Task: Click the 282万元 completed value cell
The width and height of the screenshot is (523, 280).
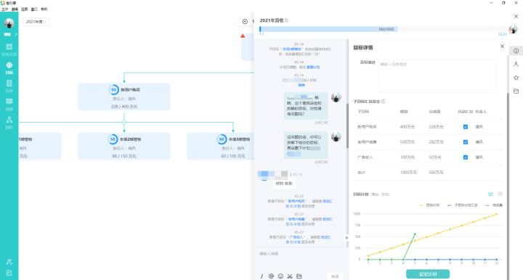Action: pyautogui.click(x=436, y=142)
